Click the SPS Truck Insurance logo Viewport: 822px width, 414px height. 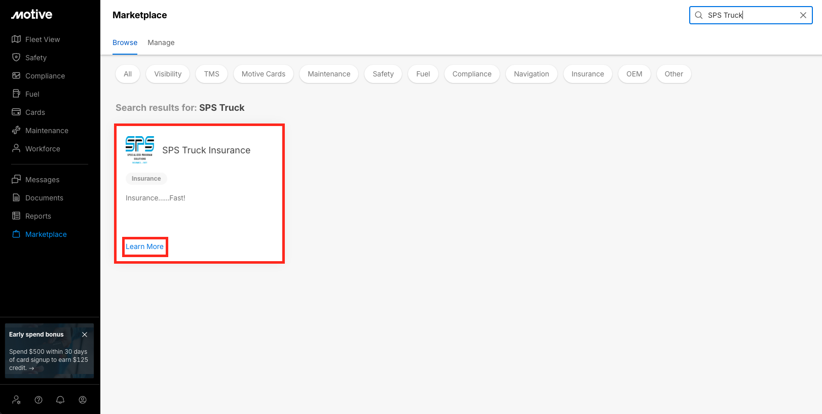click(x=140, y=150)
